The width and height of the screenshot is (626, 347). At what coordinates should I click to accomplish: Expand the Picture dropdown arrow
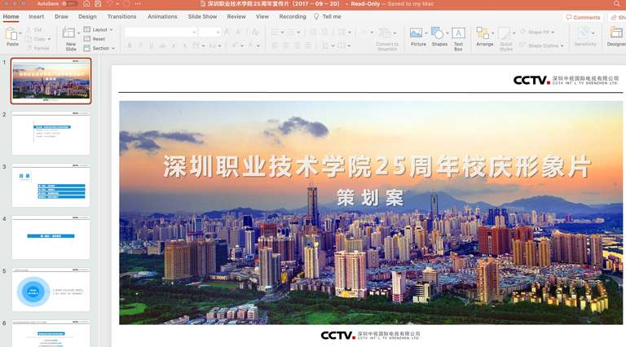426,33
